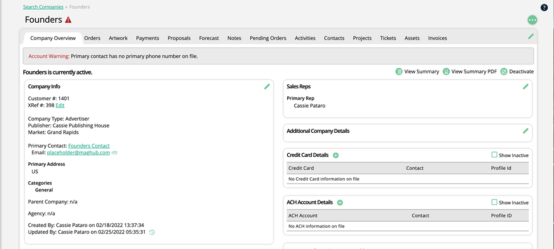Go to the Proposals tab
This screenshot has height=249, width=554.
click(179, 38)
